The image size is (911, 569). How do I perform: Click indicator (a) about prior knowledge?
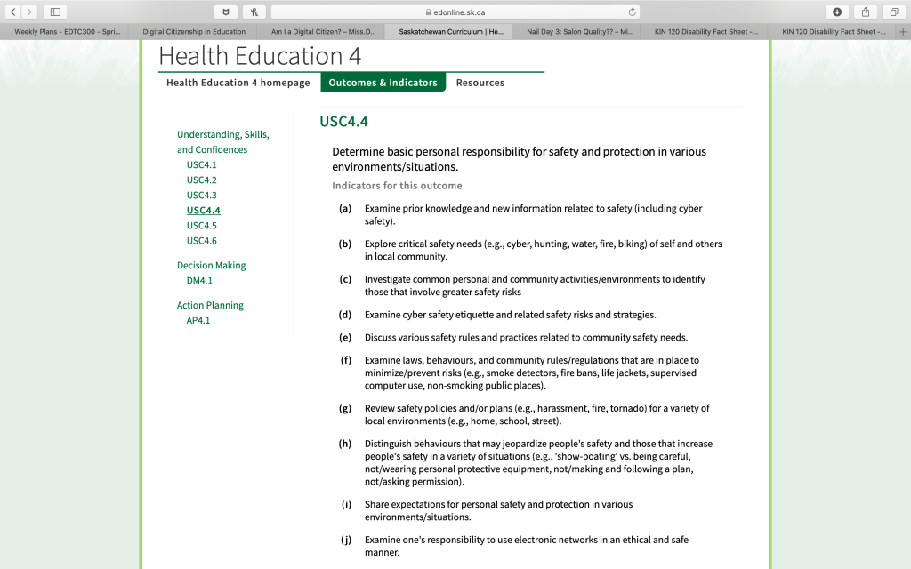[x=533, y=215]
